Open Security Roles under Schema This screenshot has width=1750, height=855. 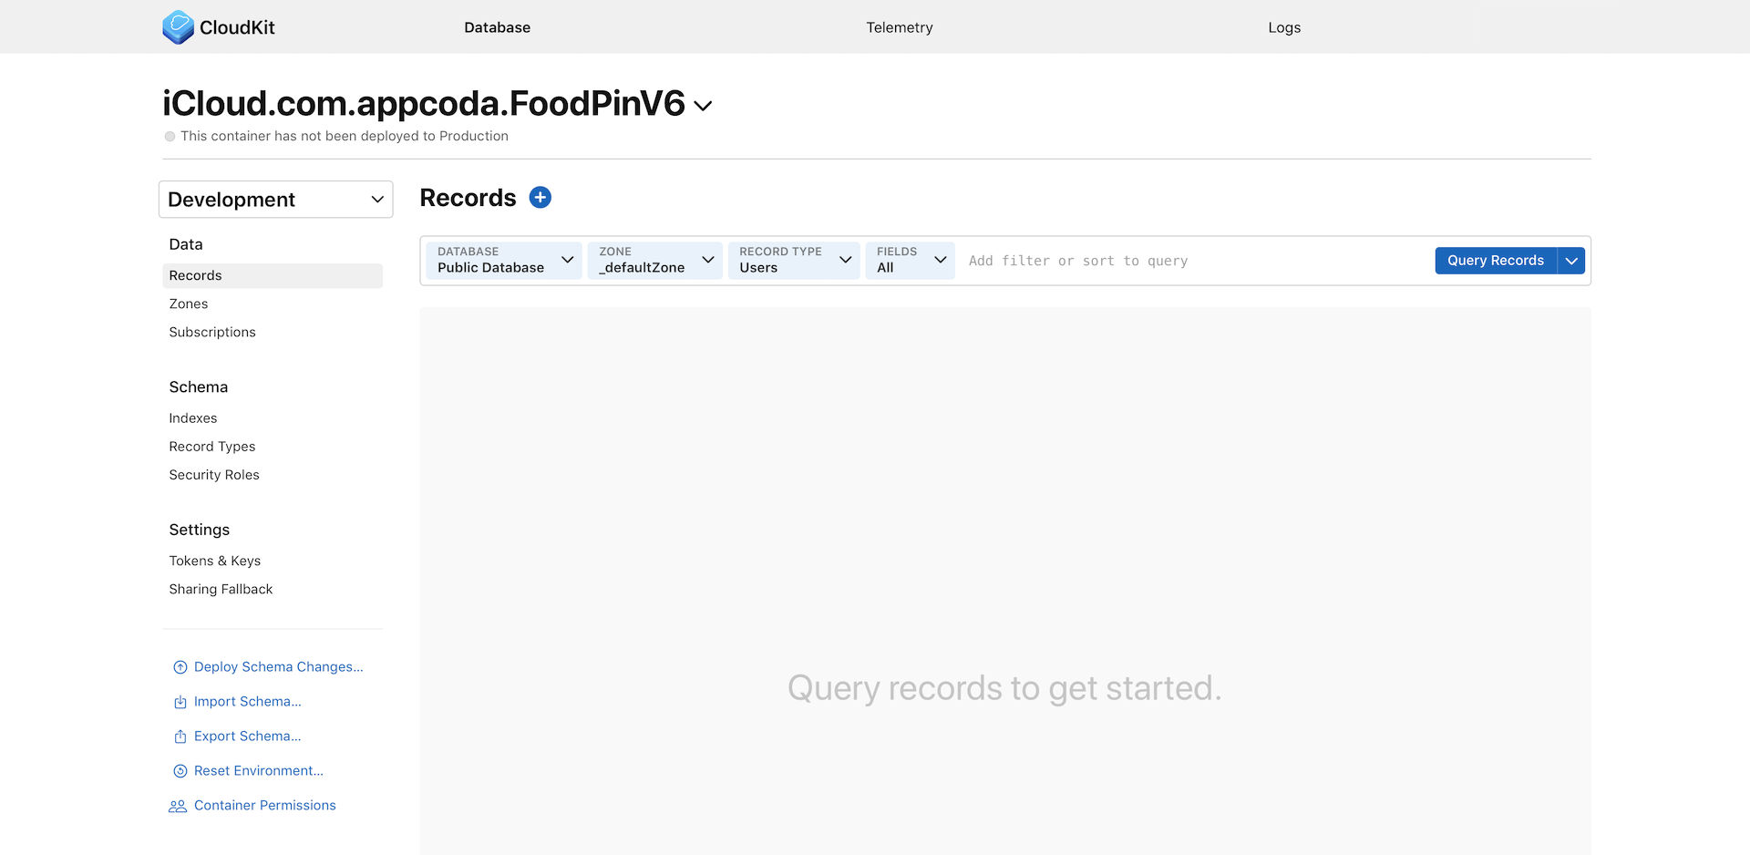(x=214, y=474)
